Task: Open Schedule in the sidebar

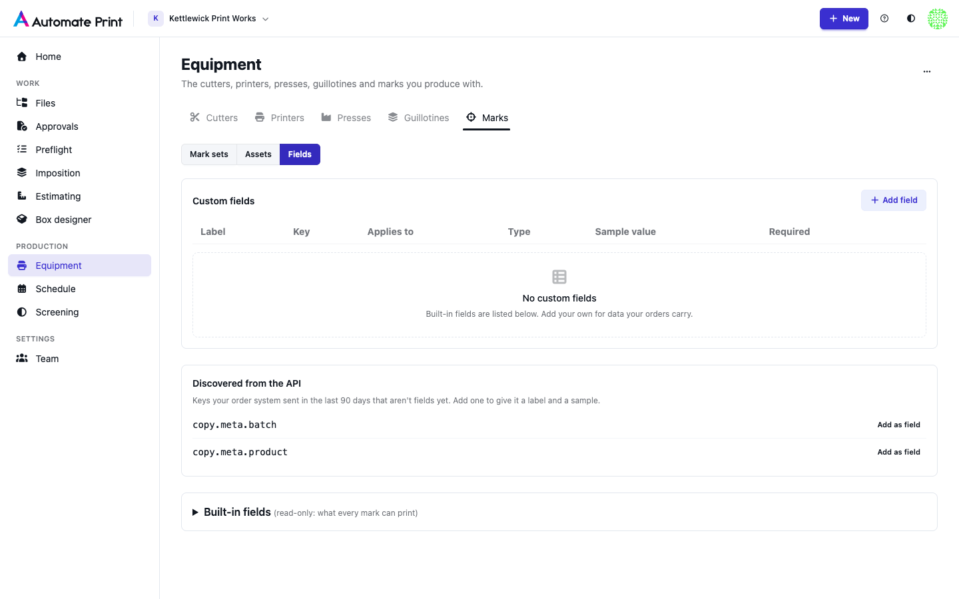Action: (80, 289)
